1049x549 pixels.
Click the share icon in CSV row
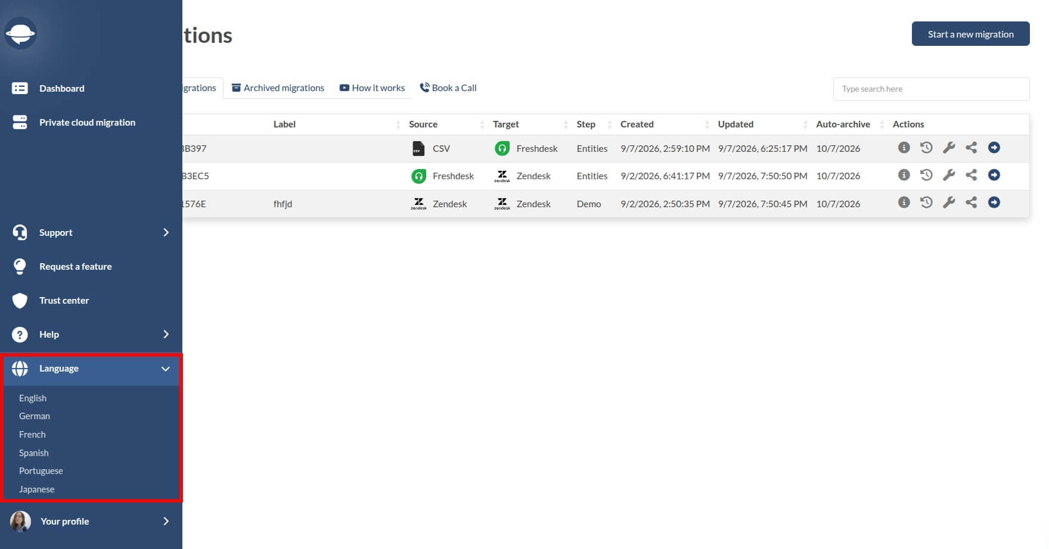[x=971, y=147]
